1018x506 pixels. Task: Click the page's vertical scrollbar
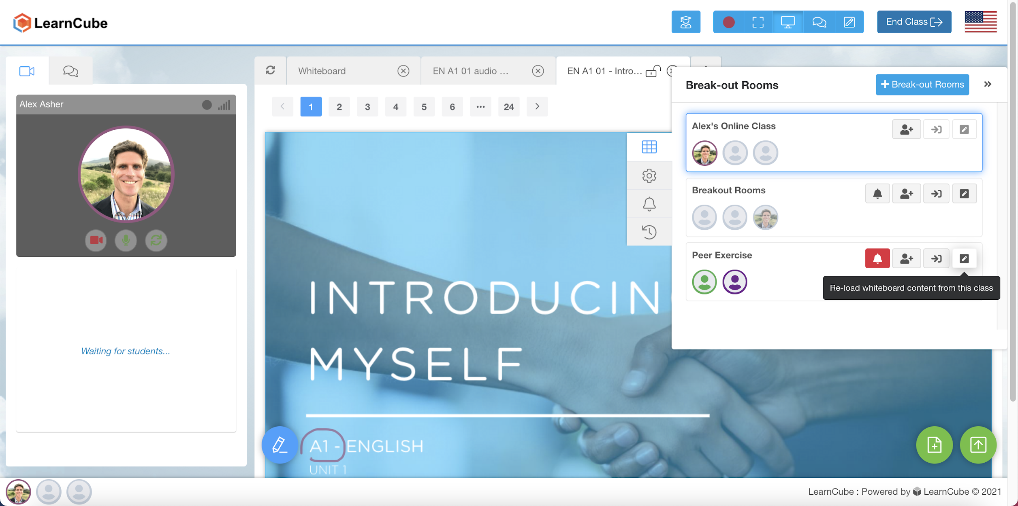coord(1014,202)
